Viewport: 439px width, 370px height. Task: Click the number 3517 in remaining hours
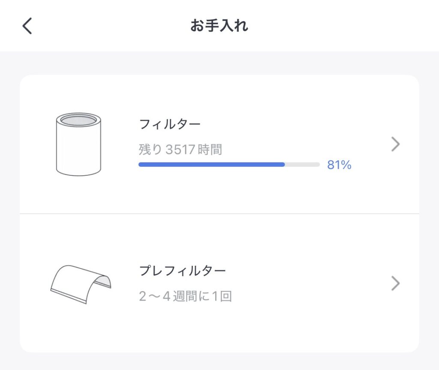[180, 150]
